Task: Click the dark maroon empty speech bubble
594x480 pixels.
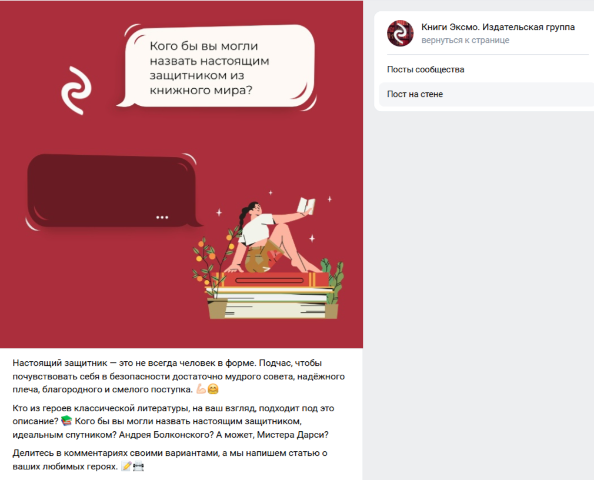Action: point(114,191)
